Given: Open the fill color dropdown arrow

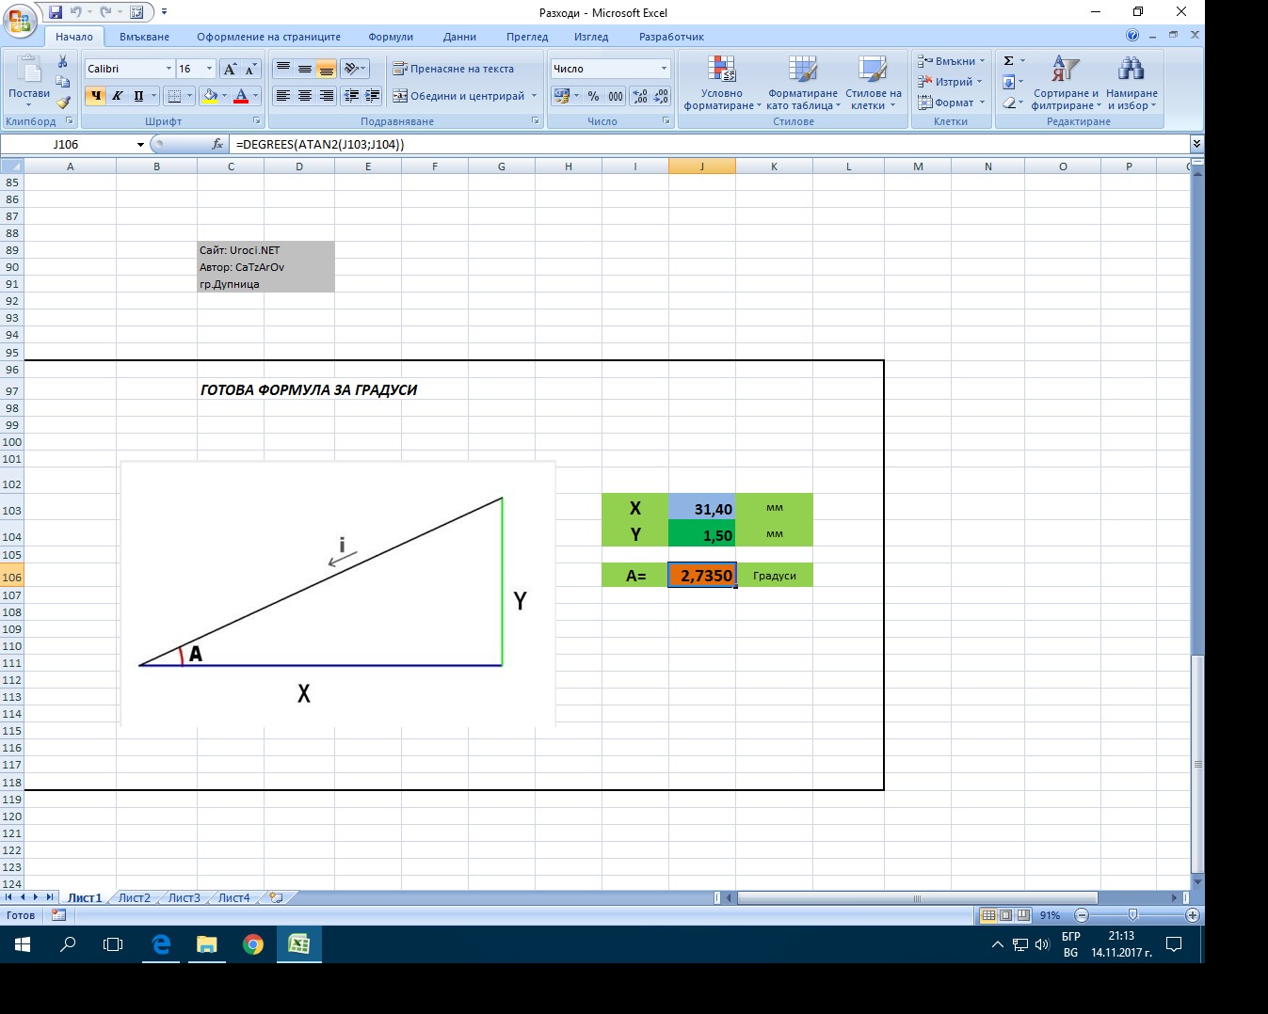Looking at the screenshot, I should pyautogui.click(x=224, y=96).
